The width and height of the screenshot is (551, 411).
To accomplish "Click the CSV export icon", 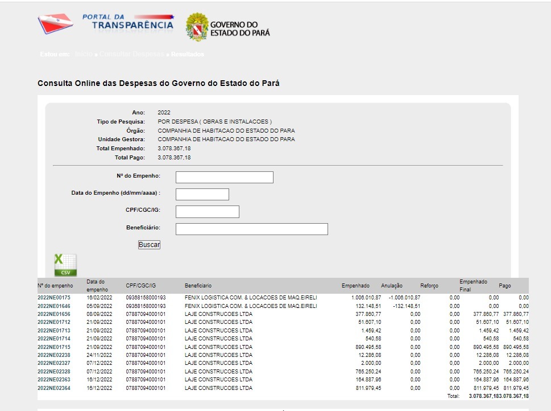I will 65,265.
